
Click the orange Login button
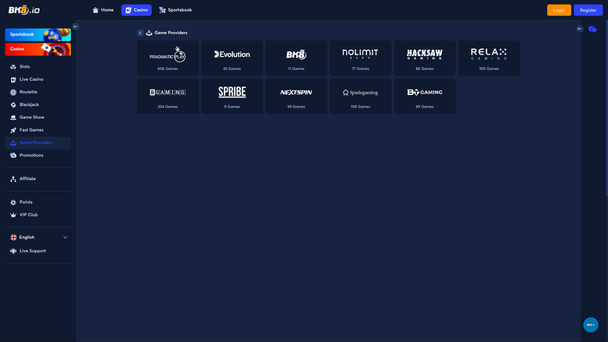coord(559,10)
